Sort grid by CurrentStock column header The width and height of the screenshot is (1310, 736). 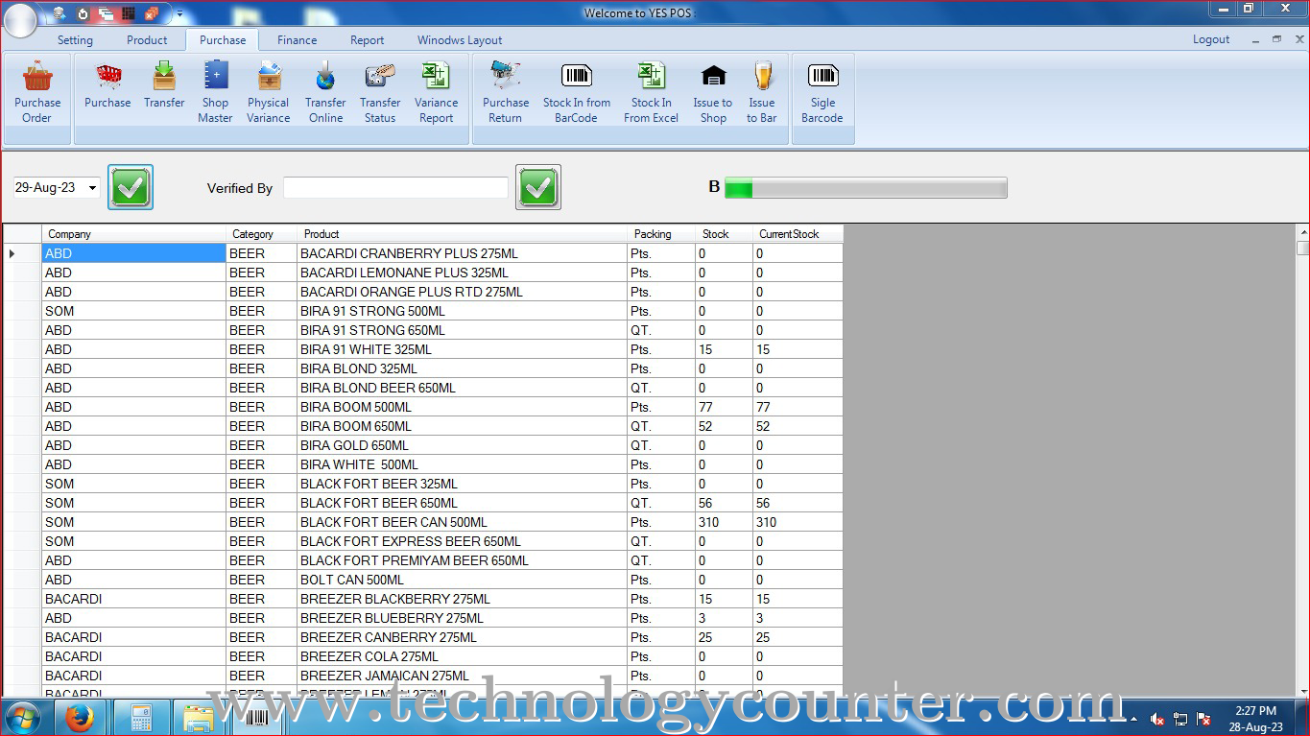[798, 234]
